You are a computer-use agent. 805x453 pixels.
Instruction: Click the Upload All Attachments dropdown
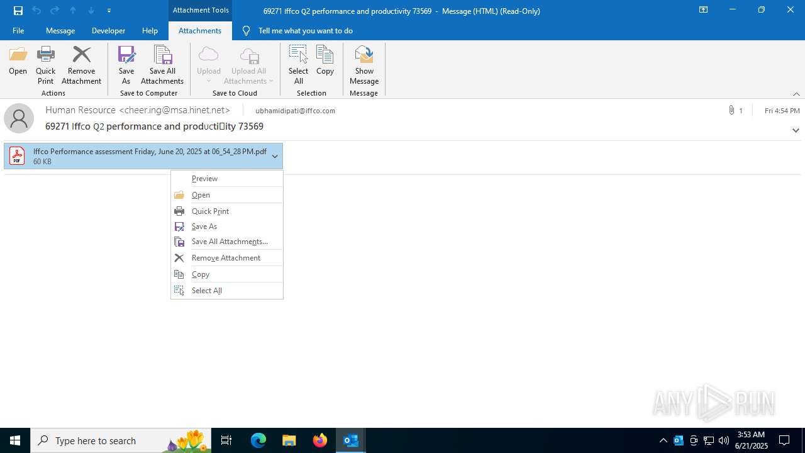point(249,65)
